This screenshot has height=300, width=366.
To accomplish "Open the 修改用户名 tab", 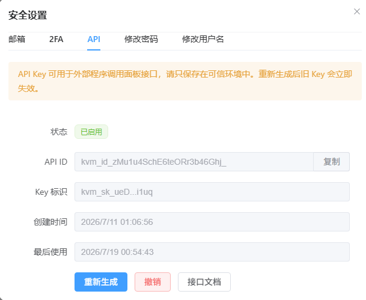I will pos(203,39).
